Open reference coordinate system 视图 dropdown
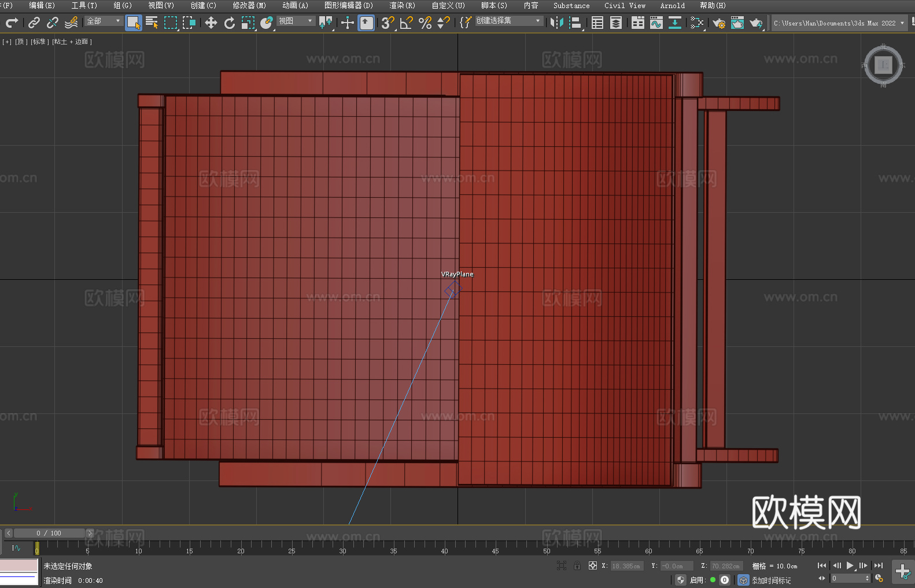Image resolution: width=915 pixels, height=588 pixels. tap(296, 21)
